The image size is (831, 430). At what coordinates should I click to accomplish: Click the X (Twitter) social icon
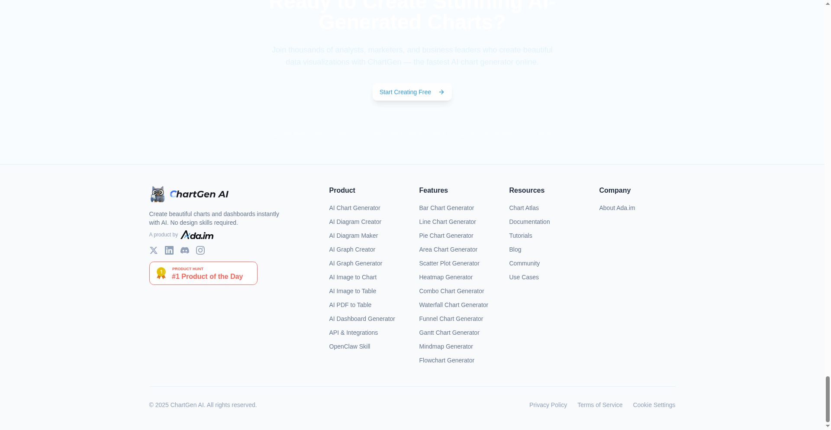(x=153, y=250)
